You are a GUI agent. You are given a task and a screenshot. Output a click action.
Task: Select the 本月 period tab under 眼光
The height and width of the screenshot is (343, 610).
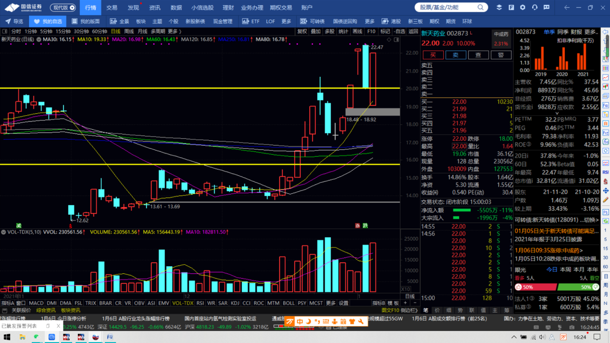point(578,270)
